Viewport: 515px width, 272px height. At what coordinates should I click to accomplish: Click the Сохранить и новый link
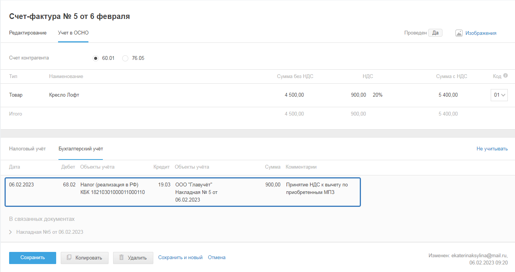point(180,258)
